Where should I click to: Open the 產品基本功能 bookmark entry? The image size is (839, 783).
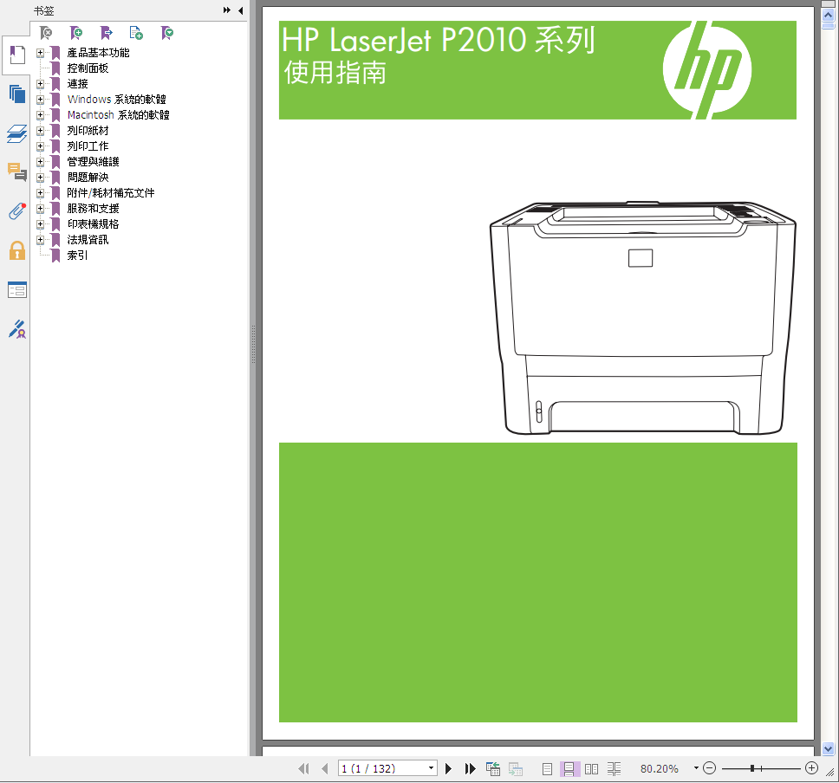99,53
